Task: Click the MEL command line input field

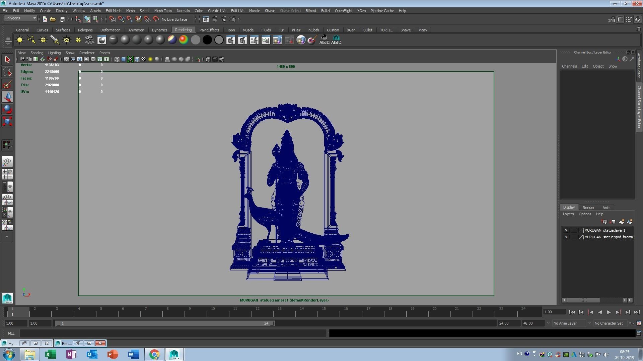Action: (173, 333)
